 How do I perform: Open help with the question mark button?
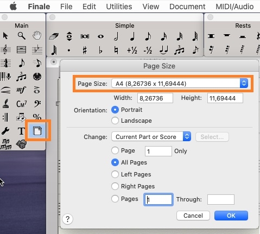point(67,219)
